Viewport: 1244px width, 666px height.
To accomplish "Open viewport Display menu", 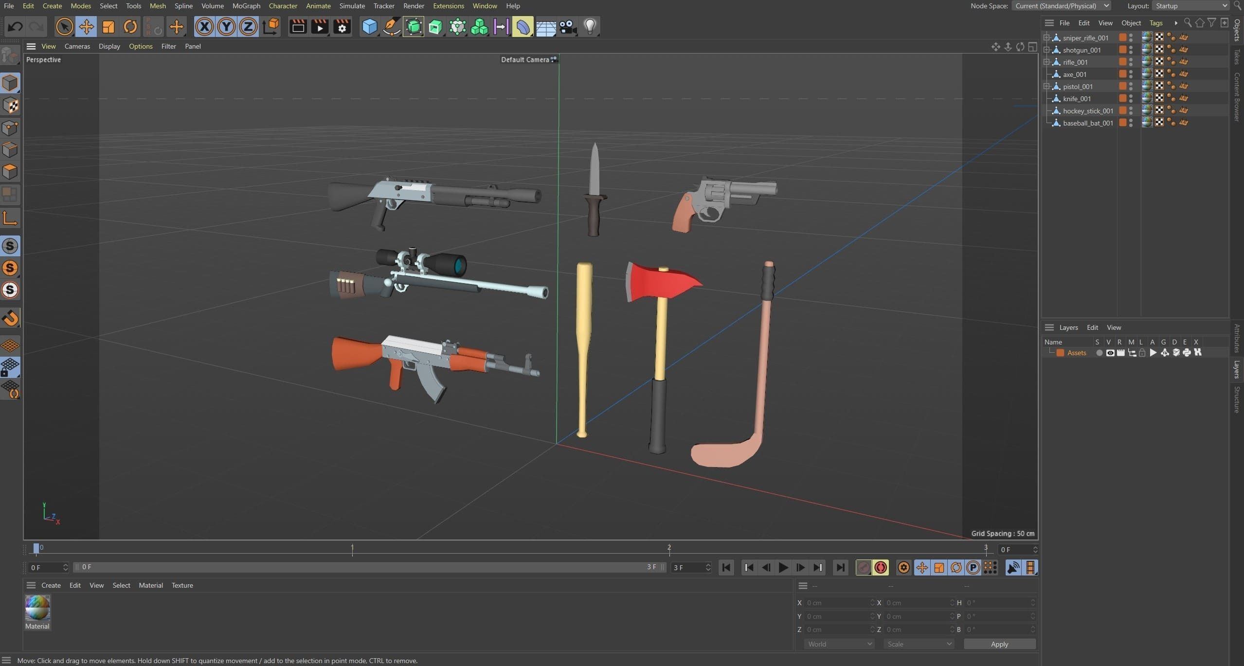I will (x=109, y=46).
